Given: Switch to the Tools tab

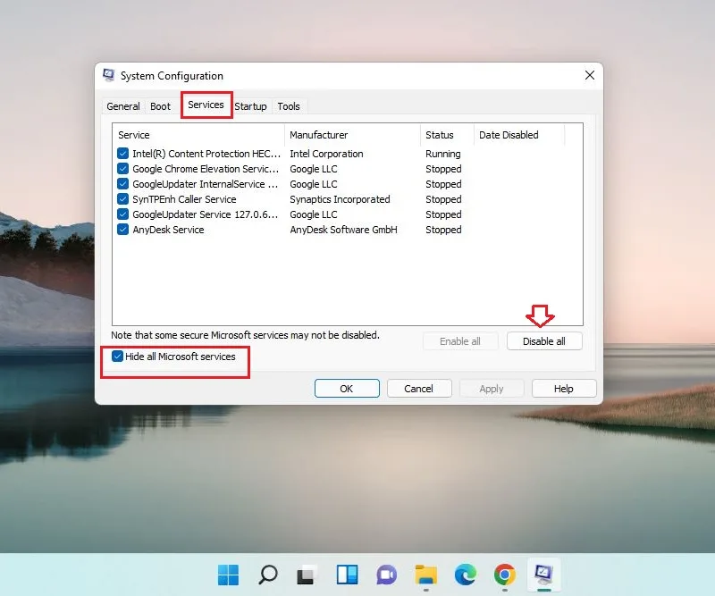Looking at the screenshot, I should pos(289,106).
